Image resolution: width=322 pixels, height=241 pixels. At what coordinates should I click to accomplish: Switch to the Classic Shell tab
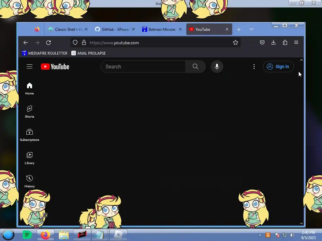click(68, 29)
